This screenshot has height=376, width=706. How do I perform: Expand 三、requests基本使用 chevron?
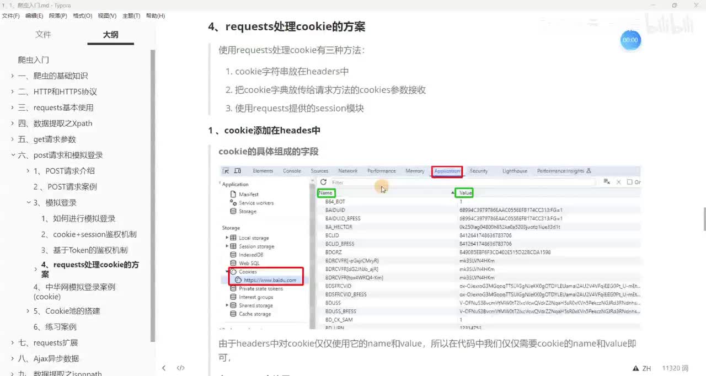point(13,108)
